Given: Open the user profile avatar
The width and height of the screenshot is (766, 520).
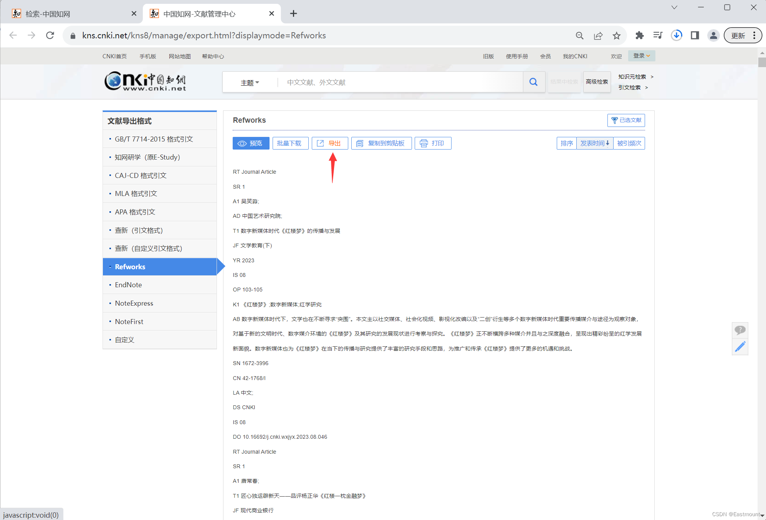Looking at the screenshot, I should (713, 36).
